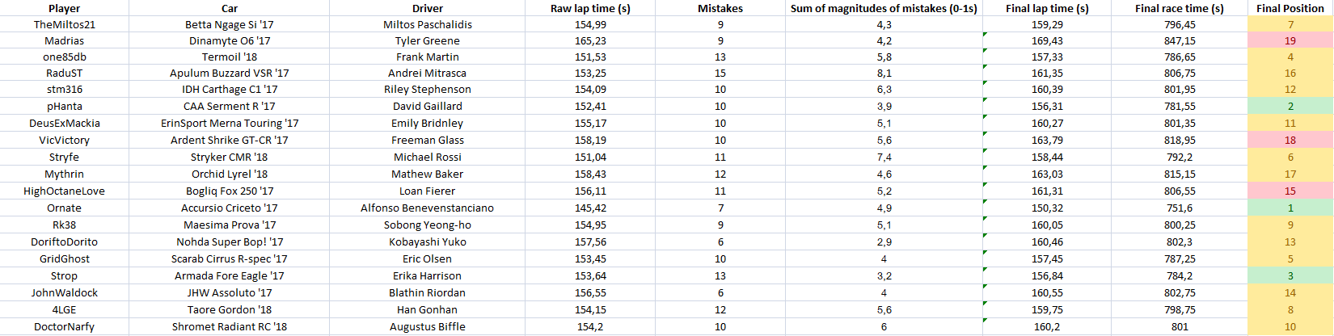Click the car cell "Dinamyte O6 '17"
Viewport: 1334px width, 336px height.
coord(230,40)
